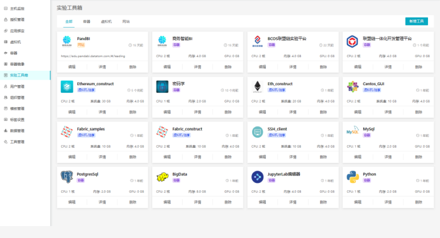440x238 pixels.
Task: Click 详情 on the SSH_client card
Action: point(293,157)
